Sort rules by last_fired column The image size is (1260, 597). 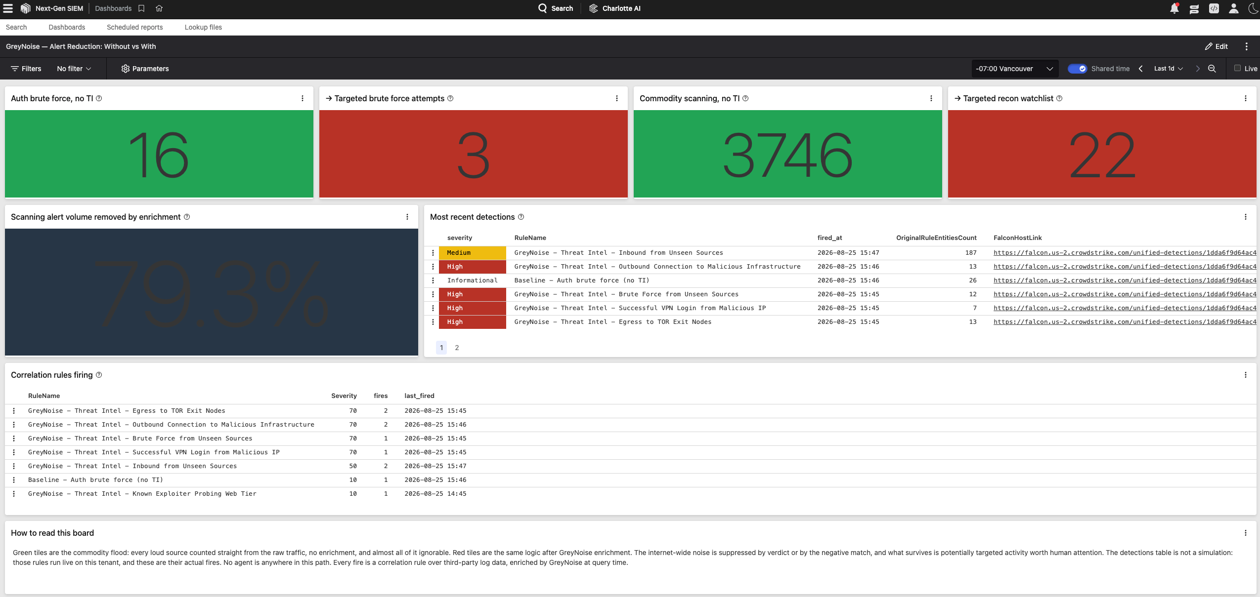click(x=419, y=396)
